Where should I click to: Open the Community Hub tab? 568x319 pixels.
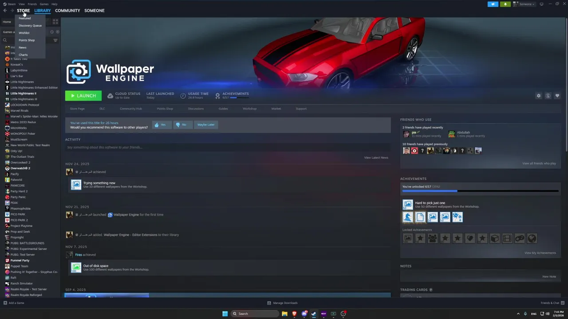[x=131, y=109]
